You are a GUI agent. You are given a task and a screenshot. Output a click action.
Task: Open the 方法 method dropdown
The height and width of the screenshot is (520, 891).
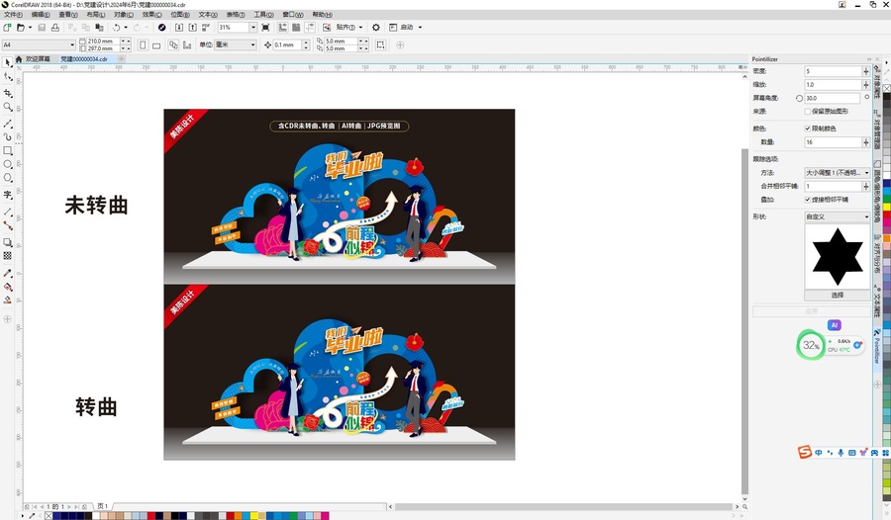tap(838, 173)
